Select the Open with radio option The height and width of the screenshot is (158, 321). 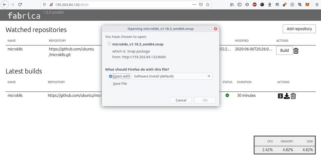coord(111,76)
